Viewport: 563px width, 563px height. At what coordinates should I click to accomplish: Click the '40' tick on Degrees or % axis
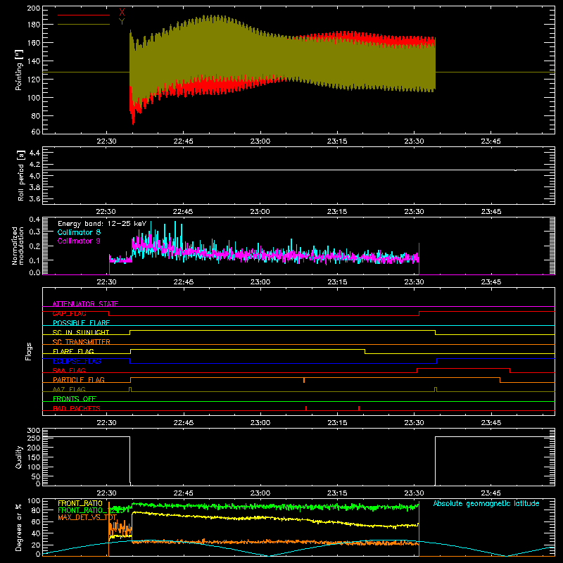[36, 533]
